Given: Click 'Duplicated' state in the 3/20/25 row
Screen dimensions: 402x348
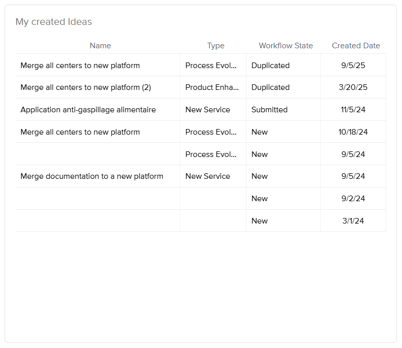Looking at the screenshot, I should point(270,87).
